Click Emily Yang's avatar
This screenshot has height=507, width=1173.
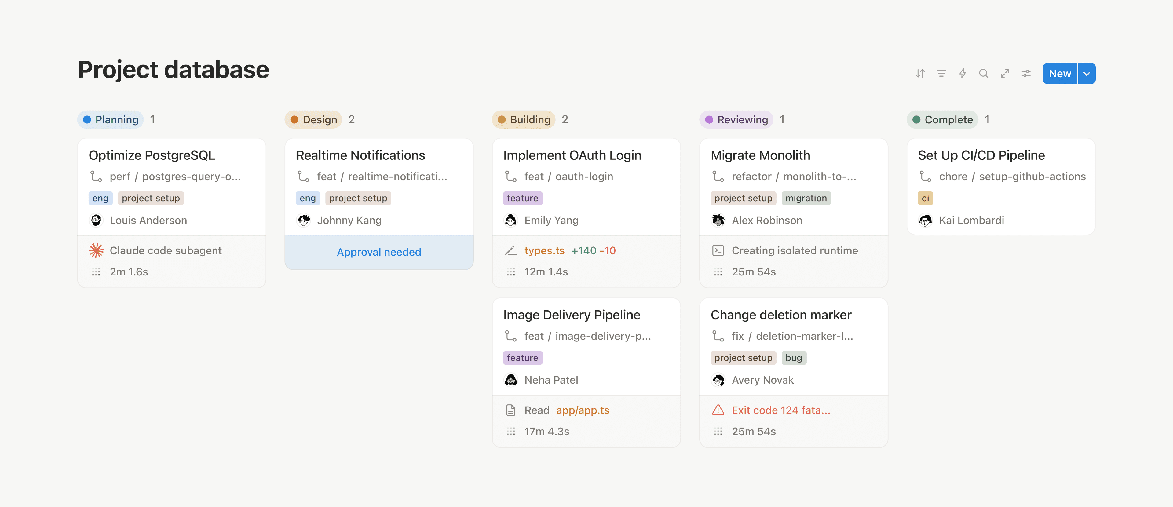coord(511,220)
